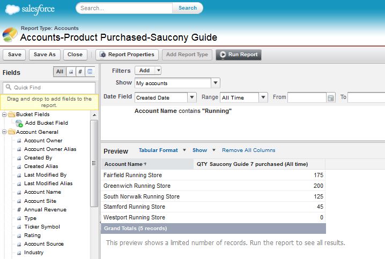Click the Close button

click(75, 55)
